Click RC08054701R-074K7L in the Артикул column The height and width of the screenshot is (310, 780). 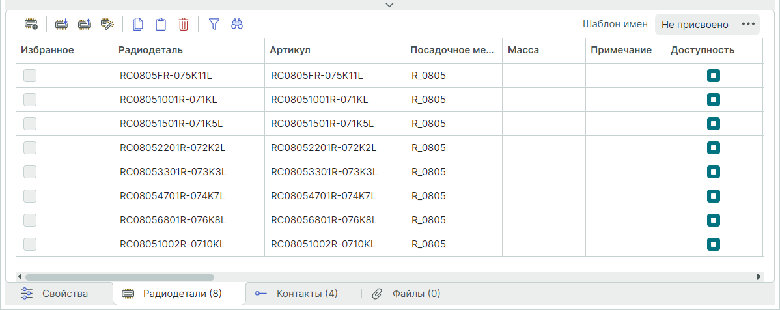334,196
